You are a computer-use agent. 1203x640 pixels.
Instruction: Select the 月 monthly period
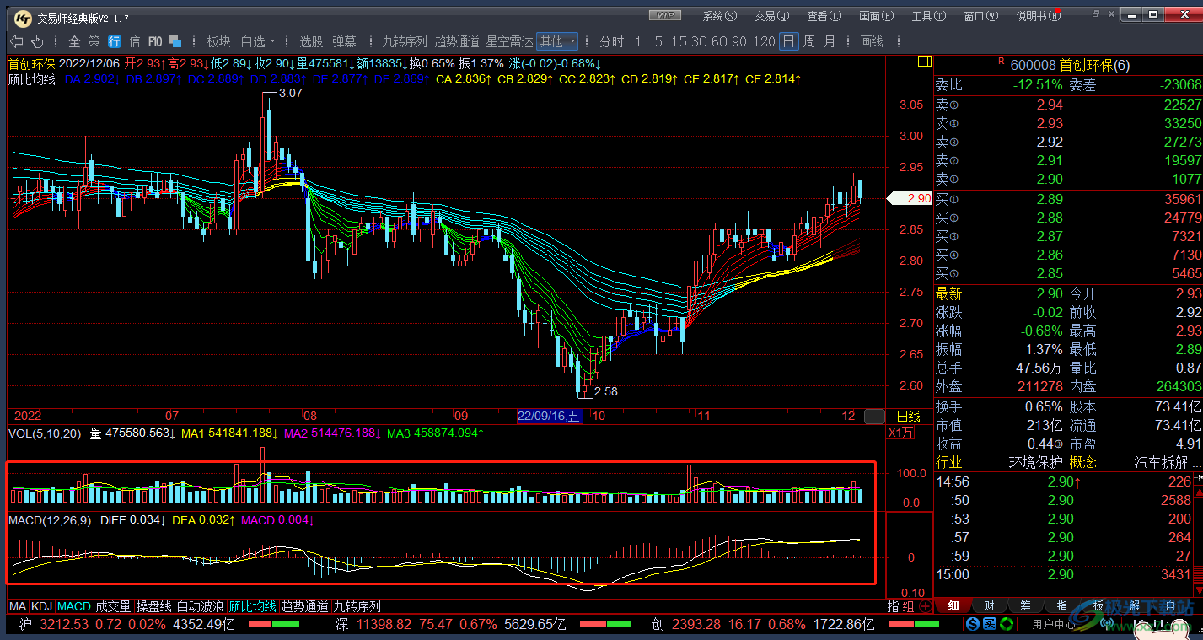tap(830, 41)
